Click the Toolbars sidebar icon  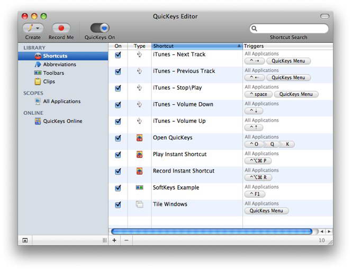(x=38, y=73)
